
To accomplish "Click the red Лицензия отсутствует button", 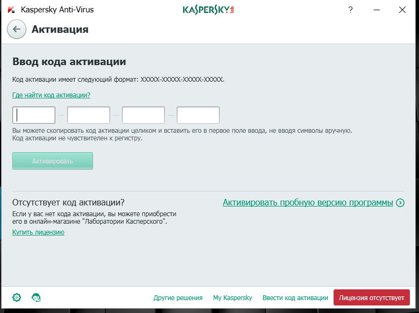I will [371, 297].
